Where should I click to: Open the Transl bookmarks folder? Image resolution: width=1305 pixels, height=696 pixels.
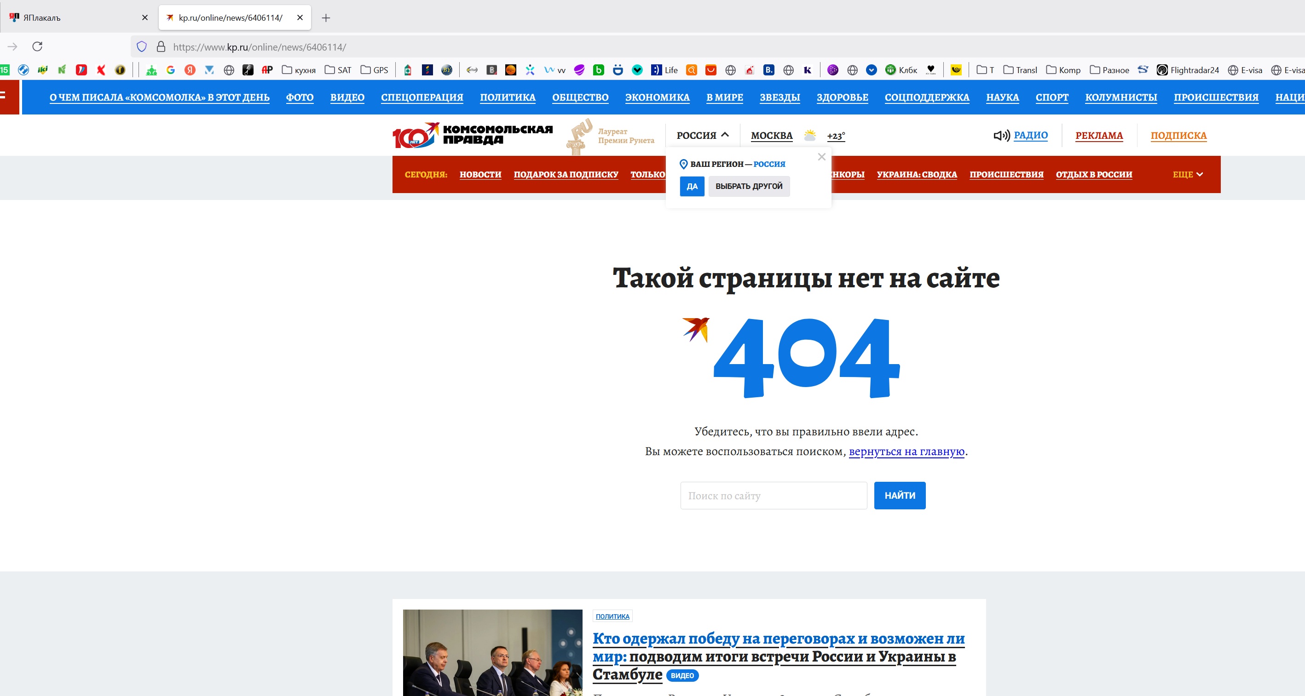coord(1020,70)
